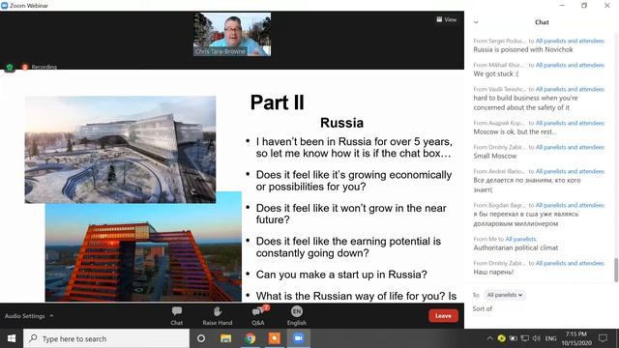
Task: Click the glass building image on slide
Action: click(120, 149)
